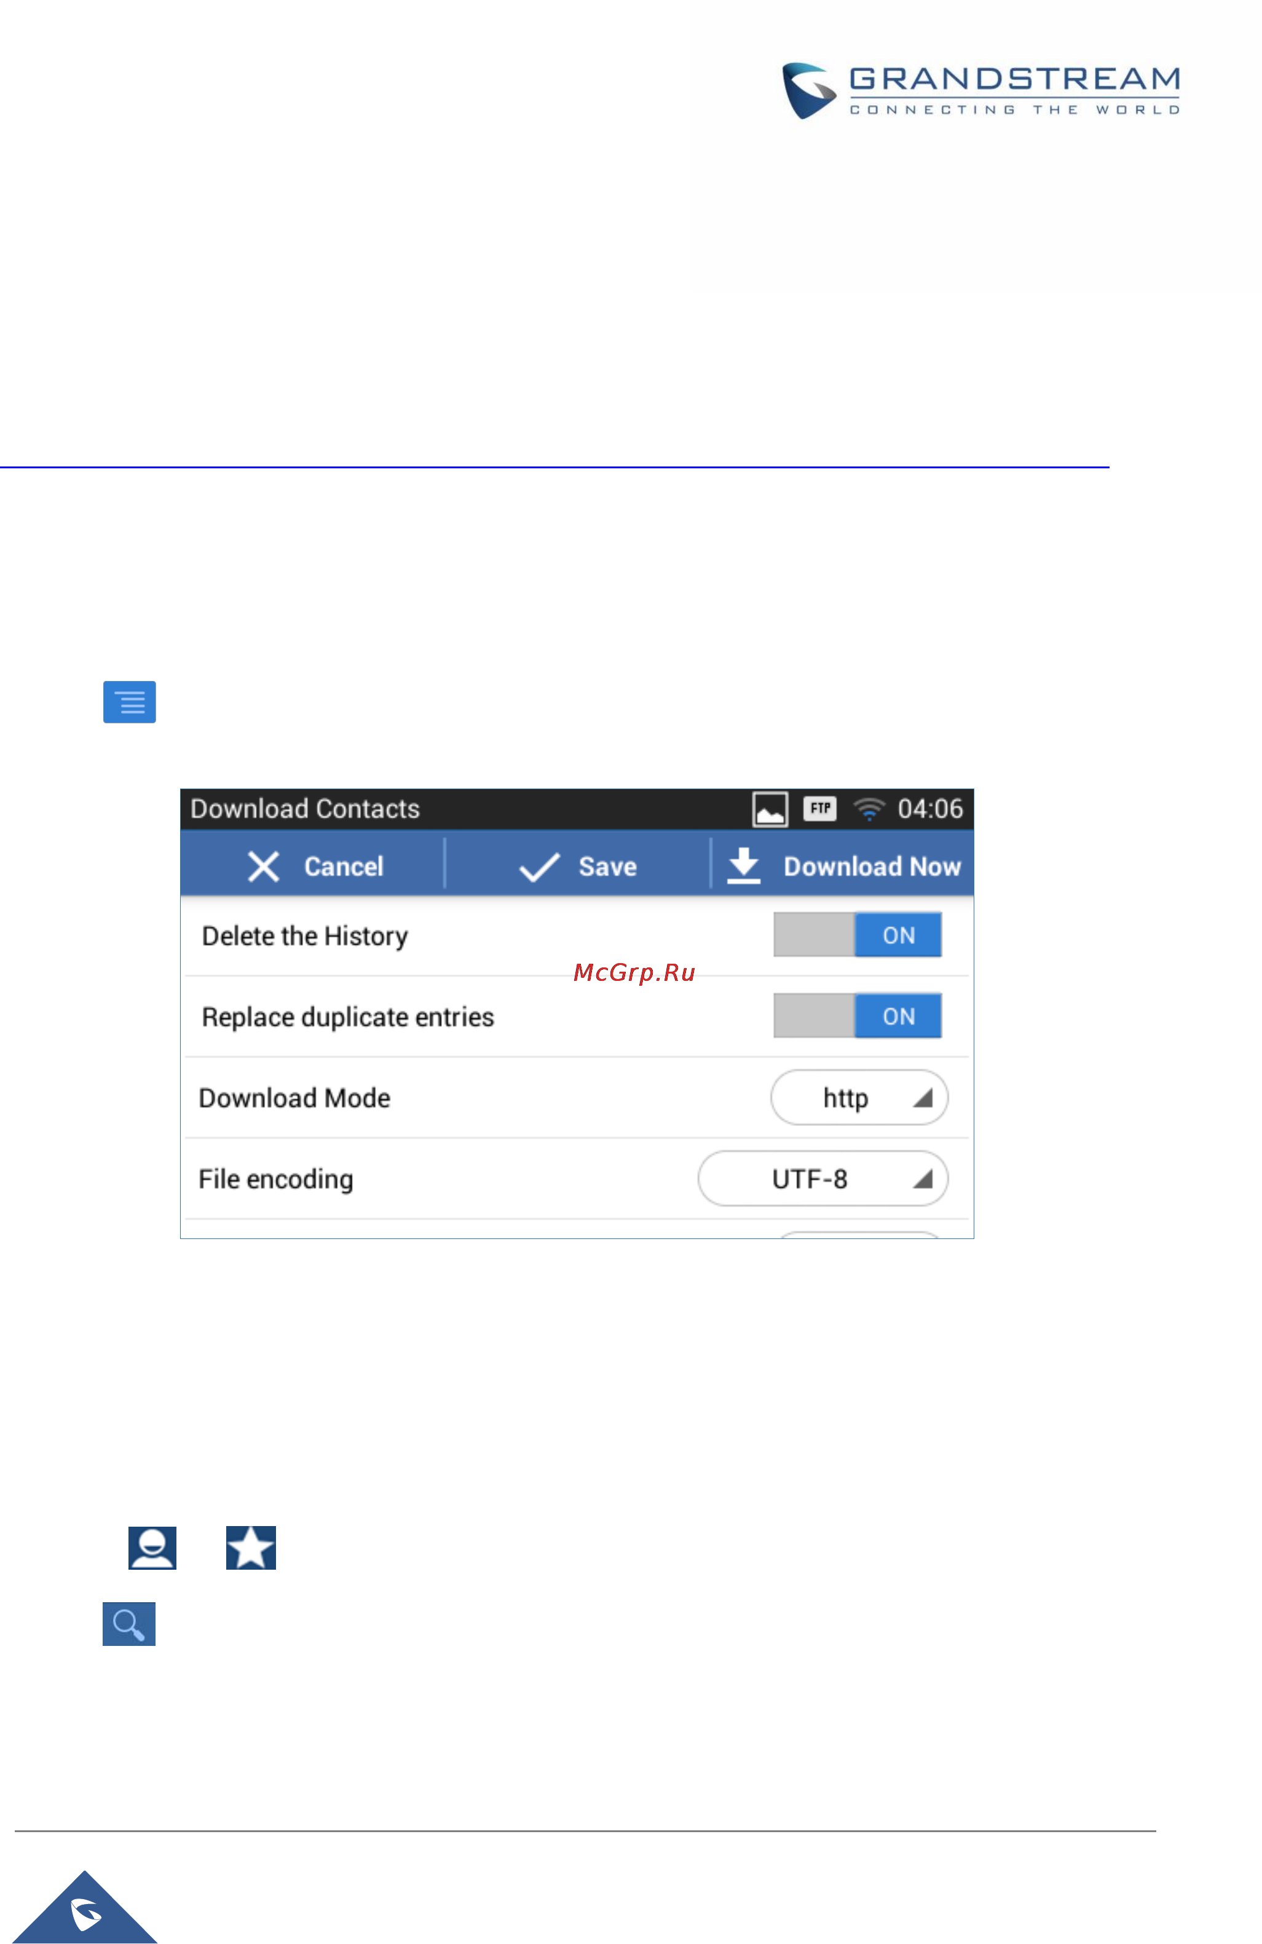The width and height of the screenshot is (1262, 1944).
Task: Click the Download Contacts title text
Action: (x=305, y=809)
